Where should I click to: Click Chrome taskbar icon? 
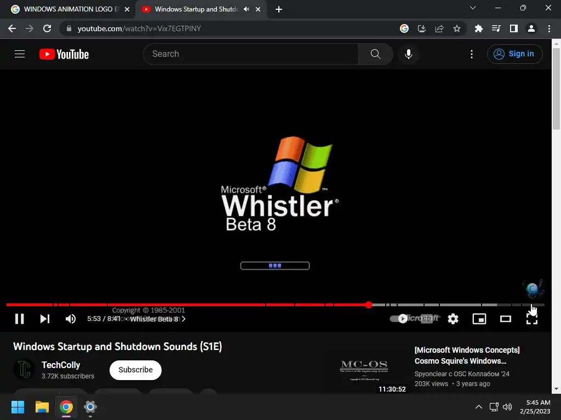[x=66, y=407]
